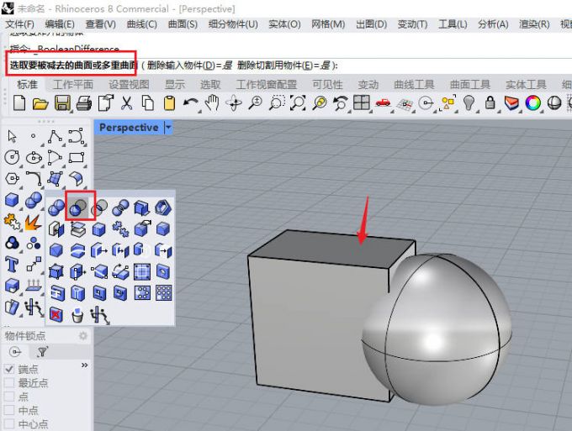
Task: Click the color wheel icon in toolbar
Action: 532,103
